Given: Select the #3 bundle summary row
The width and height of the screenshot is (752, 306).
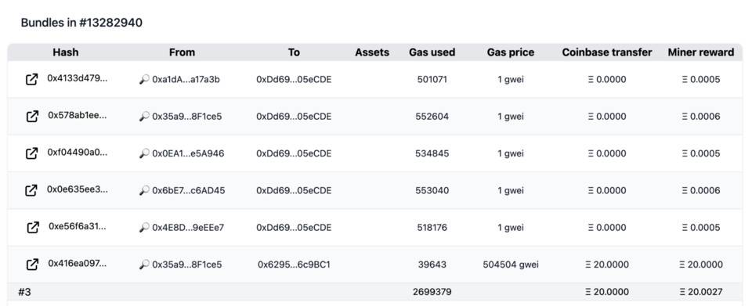Looking at the screenshot, I should pyautogui.click(x=375, y=292).
